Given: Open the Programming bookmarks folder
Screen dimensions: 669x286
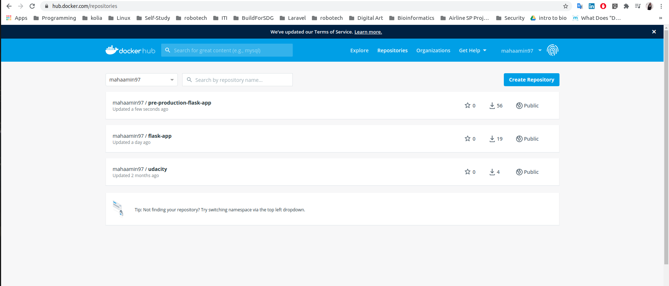Looking at the screenshot, I should click(x=55, y=18).
